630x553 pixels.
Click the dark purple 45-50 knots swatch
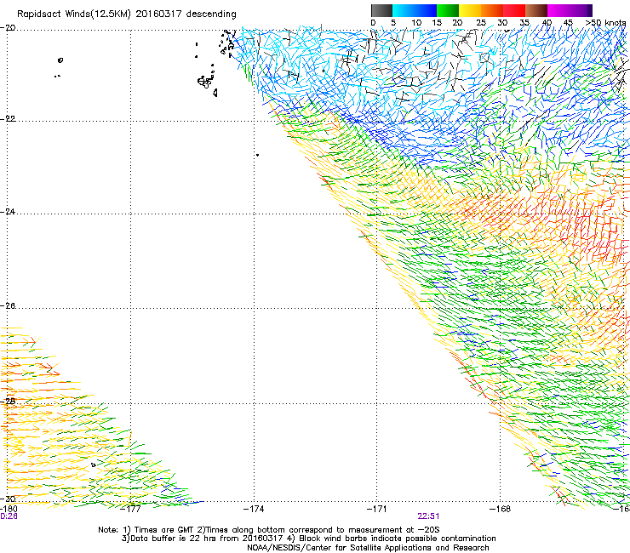[x=581, y=10]
